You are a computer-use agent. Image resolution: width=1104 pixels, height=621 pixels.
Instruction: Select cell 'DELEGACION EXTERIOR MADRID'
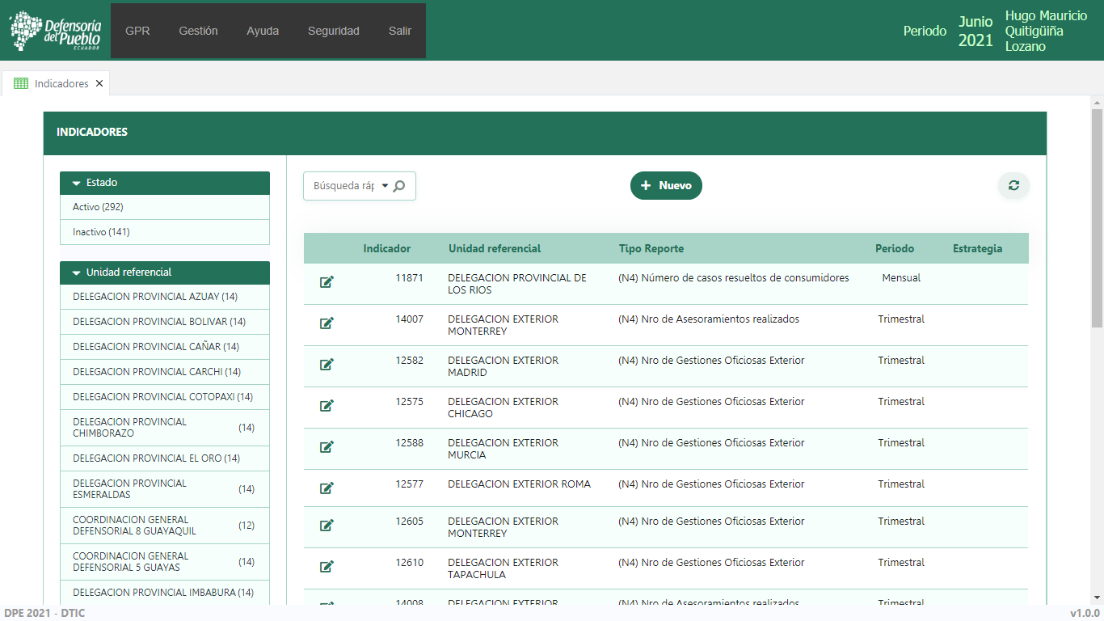503,366
